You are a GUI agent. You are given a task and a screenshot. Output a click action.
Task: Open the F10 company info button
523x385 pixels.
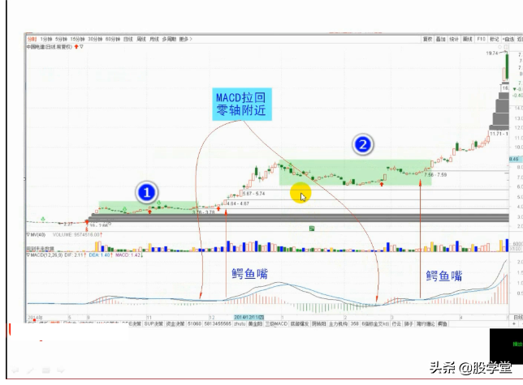tap(481, 39)
